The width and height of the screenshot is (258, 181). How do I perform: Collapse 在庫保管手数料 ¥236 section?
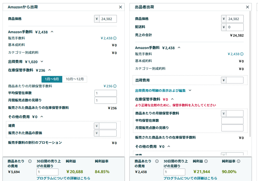[x=50, y=70]
